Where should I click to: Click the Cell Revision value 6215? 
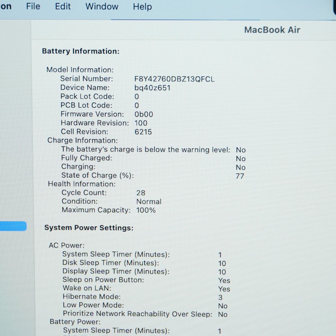(143, 132)
